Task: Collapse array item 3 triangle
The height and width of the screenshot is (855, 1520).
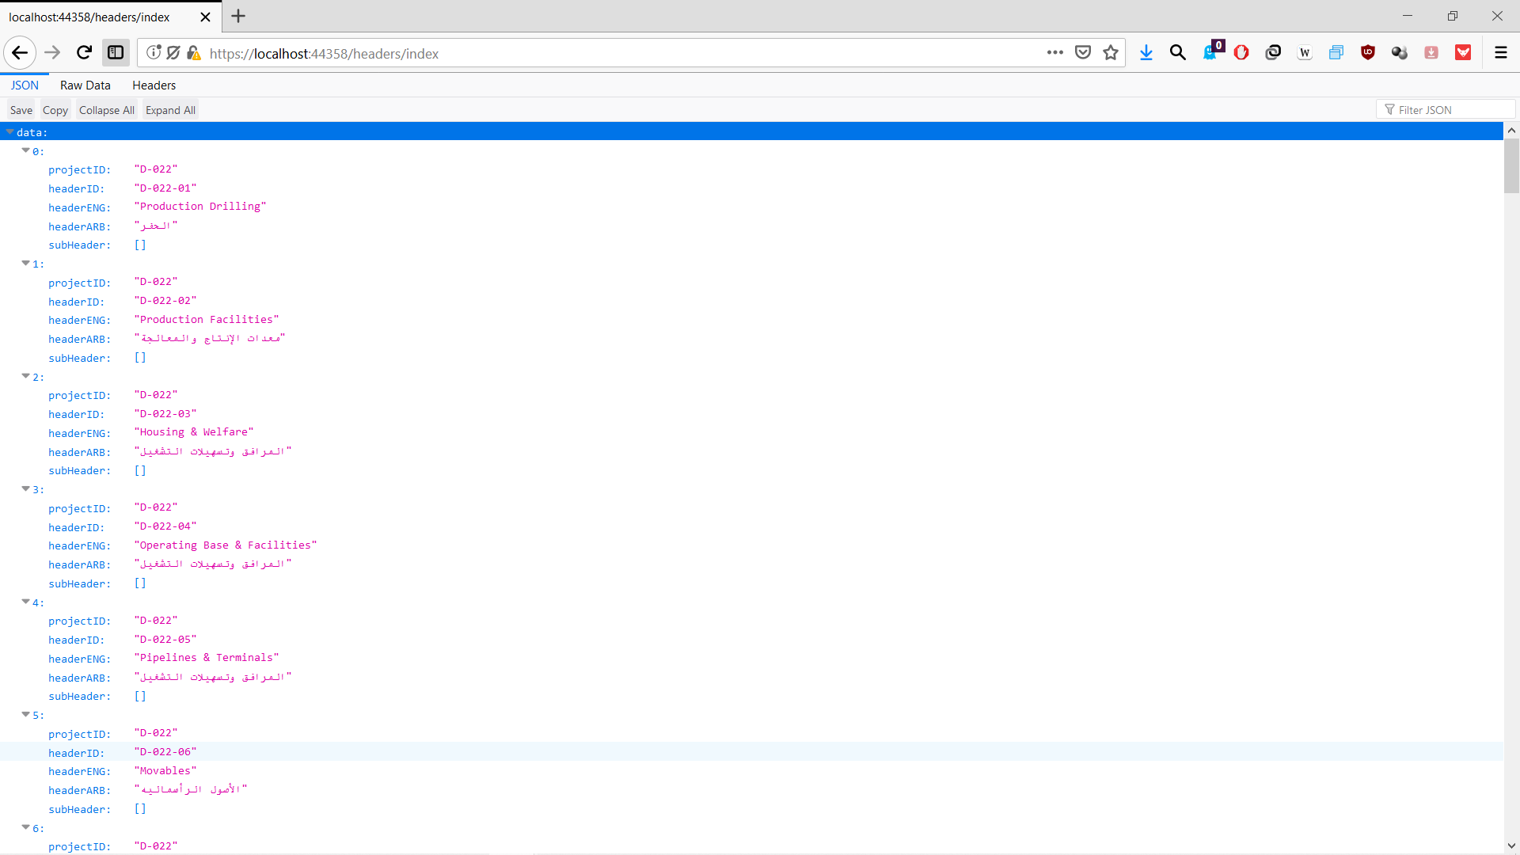Action: click(25, 489)
